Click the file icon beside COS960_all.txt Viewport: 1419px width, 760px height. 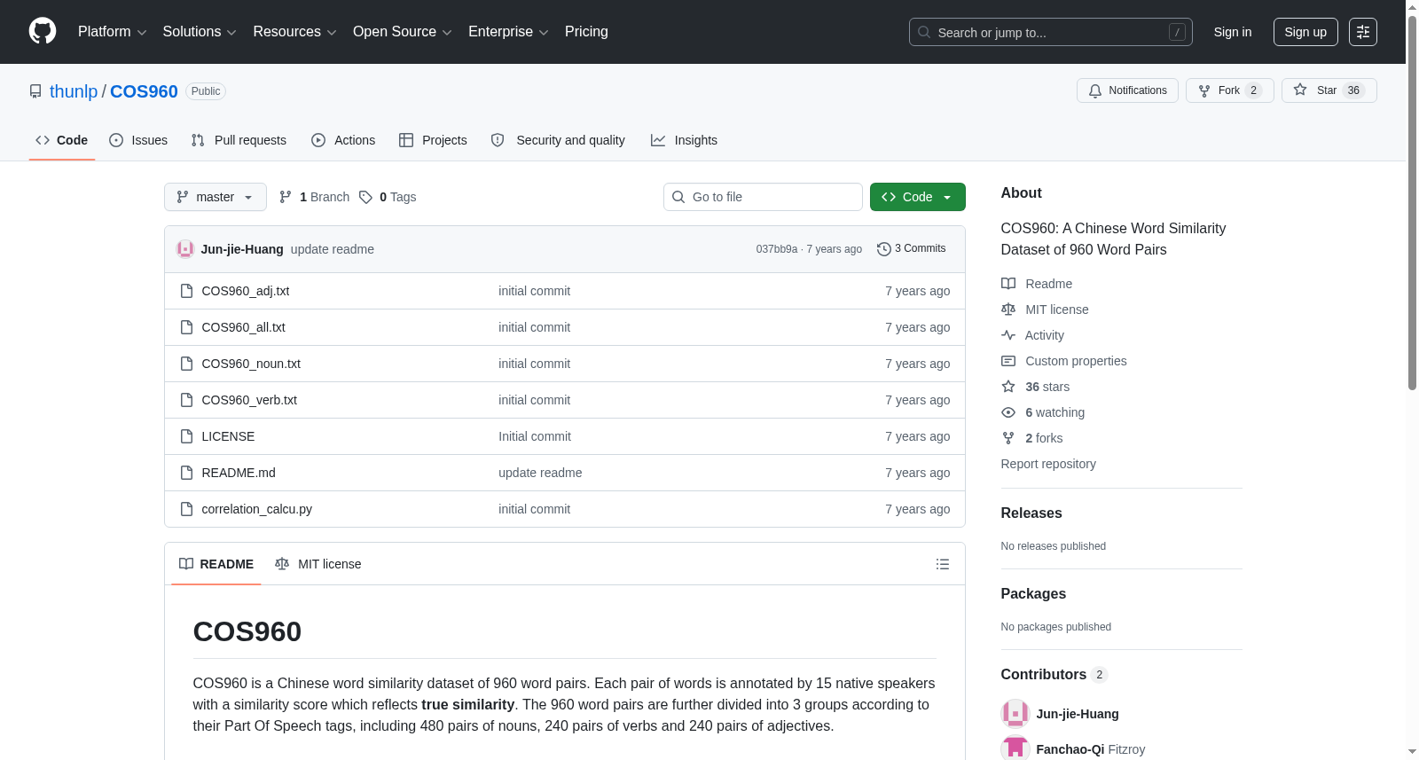coord(186,327)
